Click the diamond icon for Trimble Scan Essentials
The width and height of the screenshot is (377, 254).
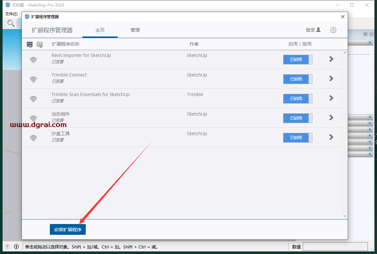pos(34,99)
